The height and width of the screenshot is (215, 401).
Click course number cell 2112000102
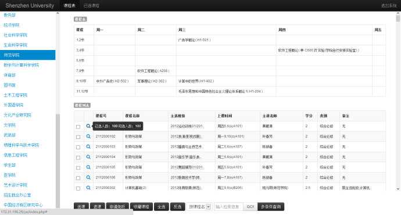[106, 137]
